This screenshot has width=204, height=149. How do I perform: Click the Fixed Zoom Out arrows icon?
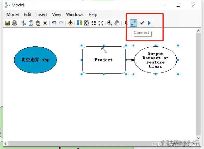point(101,23)
